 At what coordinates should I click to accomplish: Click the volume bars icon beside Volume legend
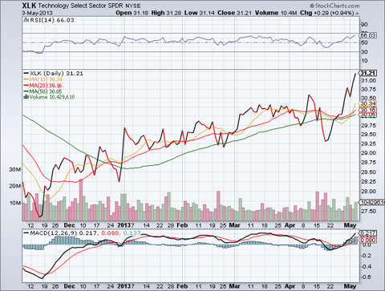(26, 97)
